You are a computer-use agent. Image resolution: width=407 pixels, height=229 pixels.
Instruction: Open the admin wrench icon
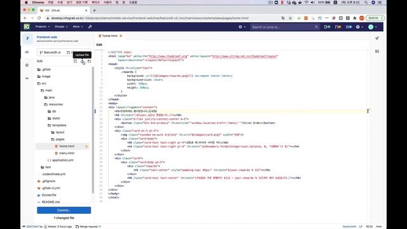coord(90,27)
